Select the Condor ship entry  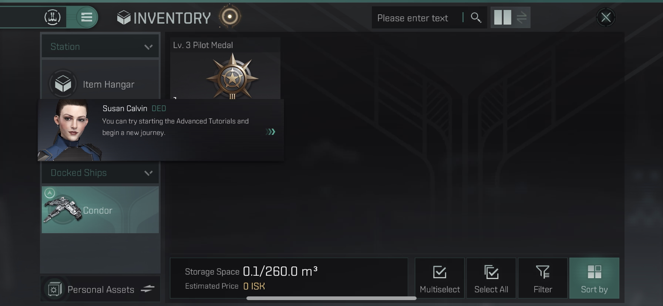tap(100, 210)
